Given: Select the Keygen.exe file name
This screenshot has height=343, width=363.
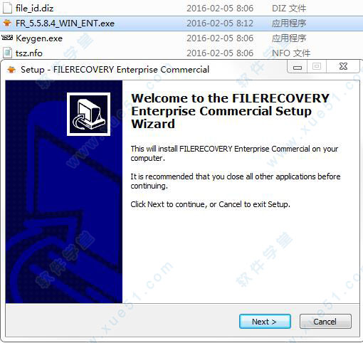Looking at the screenshot, I should coord(39,38).
